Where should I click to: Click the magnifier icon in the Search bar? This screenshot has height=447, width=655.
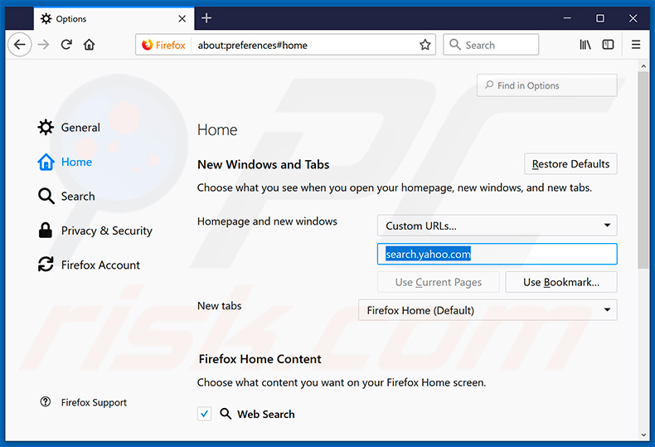pos(454,44)
